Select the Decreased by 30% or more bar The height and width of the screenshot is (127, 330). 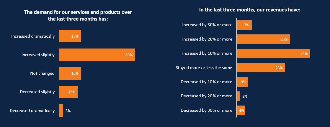(x=241, y=111)
